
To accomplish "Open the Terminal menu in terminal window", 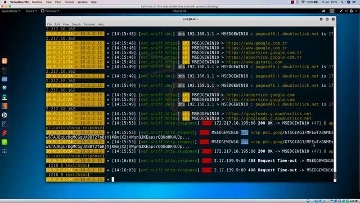I will [x=89, y=24].
